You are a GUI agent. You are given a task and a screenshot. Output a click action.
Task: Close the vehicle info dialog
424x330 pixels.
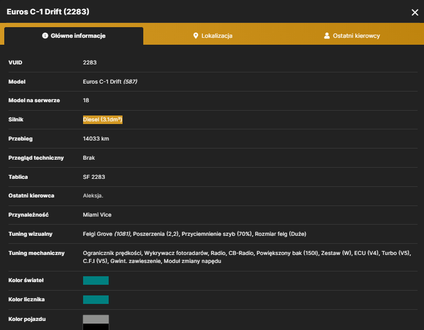(415, 12)
